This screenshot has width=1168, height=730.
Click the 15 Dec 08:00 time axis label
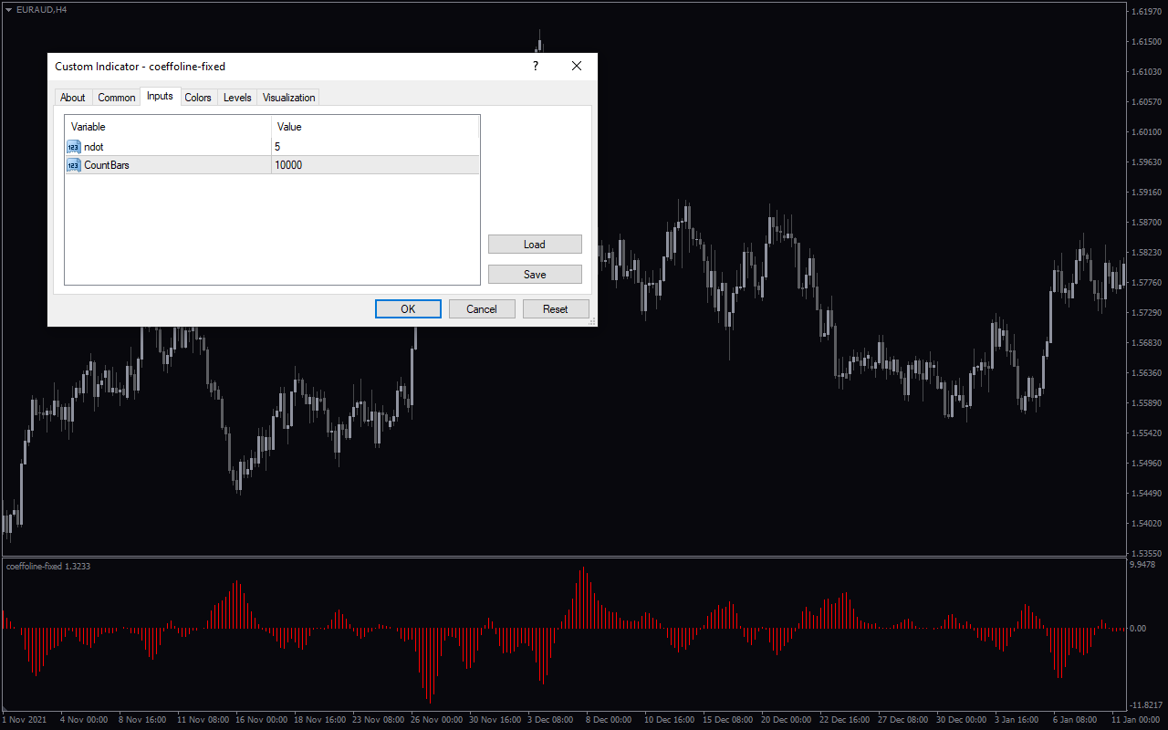coord(730,719)
